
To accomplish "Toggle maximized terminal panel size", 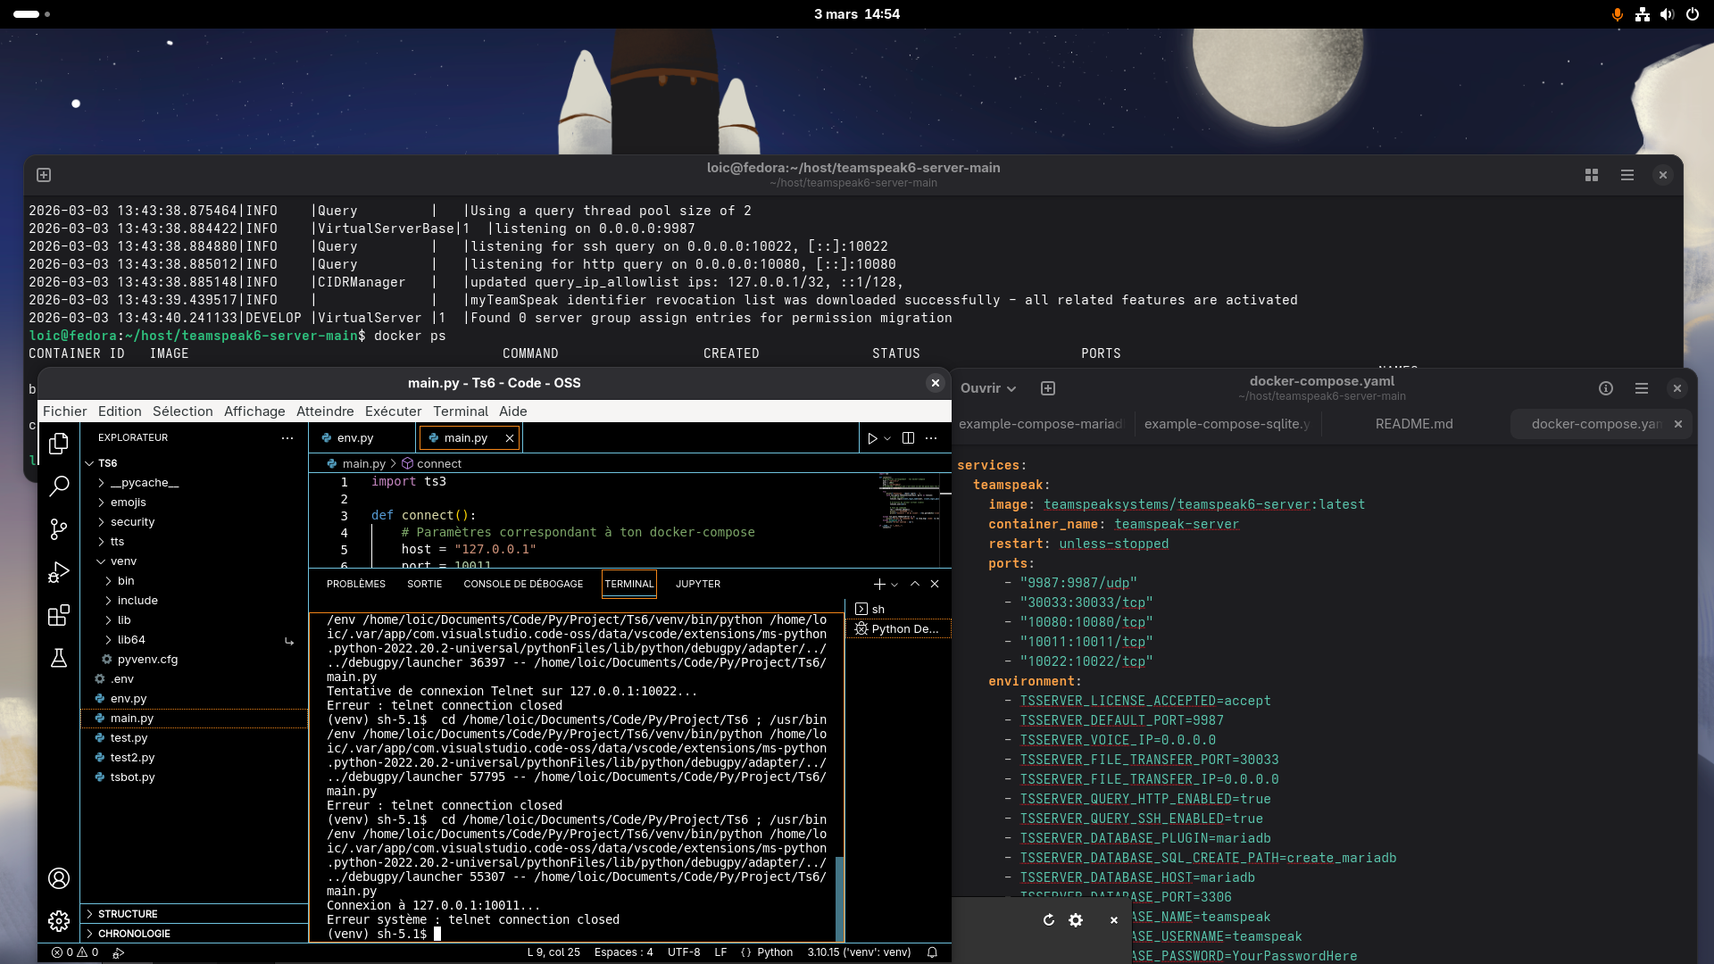I will 914,584.
